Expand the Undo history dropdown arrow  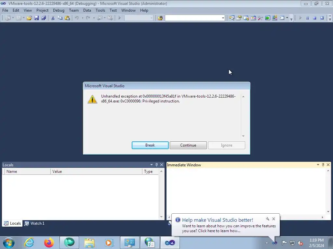[x=82, y=18]
